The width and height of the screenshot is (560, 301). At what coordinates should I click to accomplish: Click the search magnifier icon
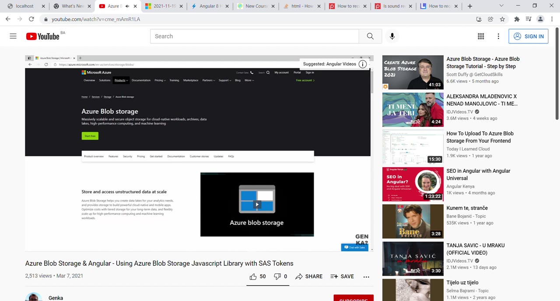click(370, 36)
